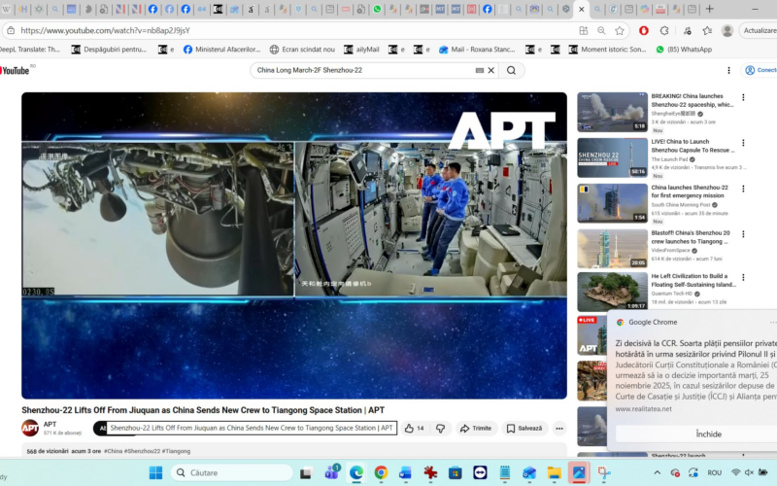Open Microsoft Teams from taskbar
This screenshot has height=486, width=777.
point(331,472)
